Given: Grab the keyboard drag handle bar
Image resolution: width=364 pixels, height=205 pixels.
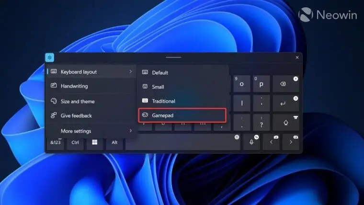Looking at the screenshot, I should coord(174,57).
